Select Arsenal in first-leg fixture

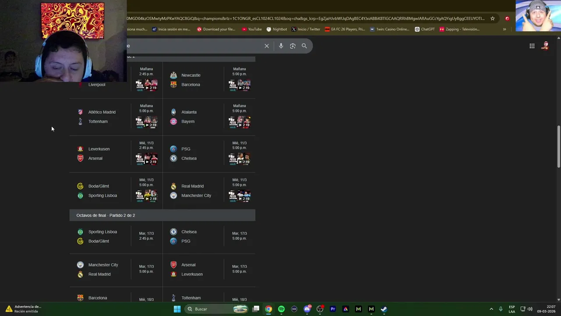pos(95,158)
